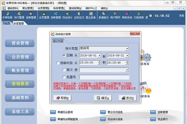
Task: Click the icon next to 现金银行
Action: click(153, 119)
